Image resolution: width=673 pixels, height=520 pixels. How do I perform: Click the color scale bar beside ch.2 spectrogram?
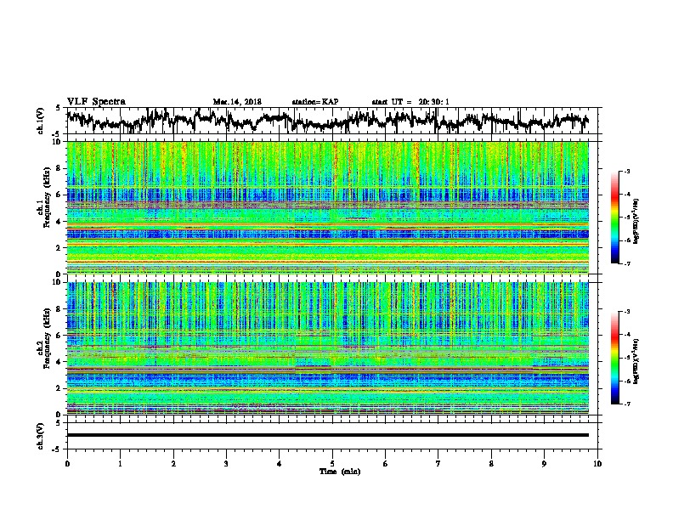click(x=614, y=358)
